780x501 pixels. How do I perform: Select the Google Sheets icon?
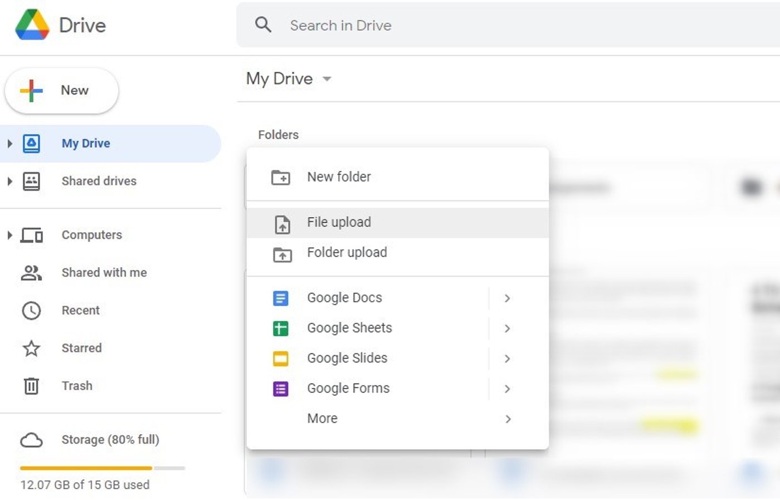click(281, 328)
